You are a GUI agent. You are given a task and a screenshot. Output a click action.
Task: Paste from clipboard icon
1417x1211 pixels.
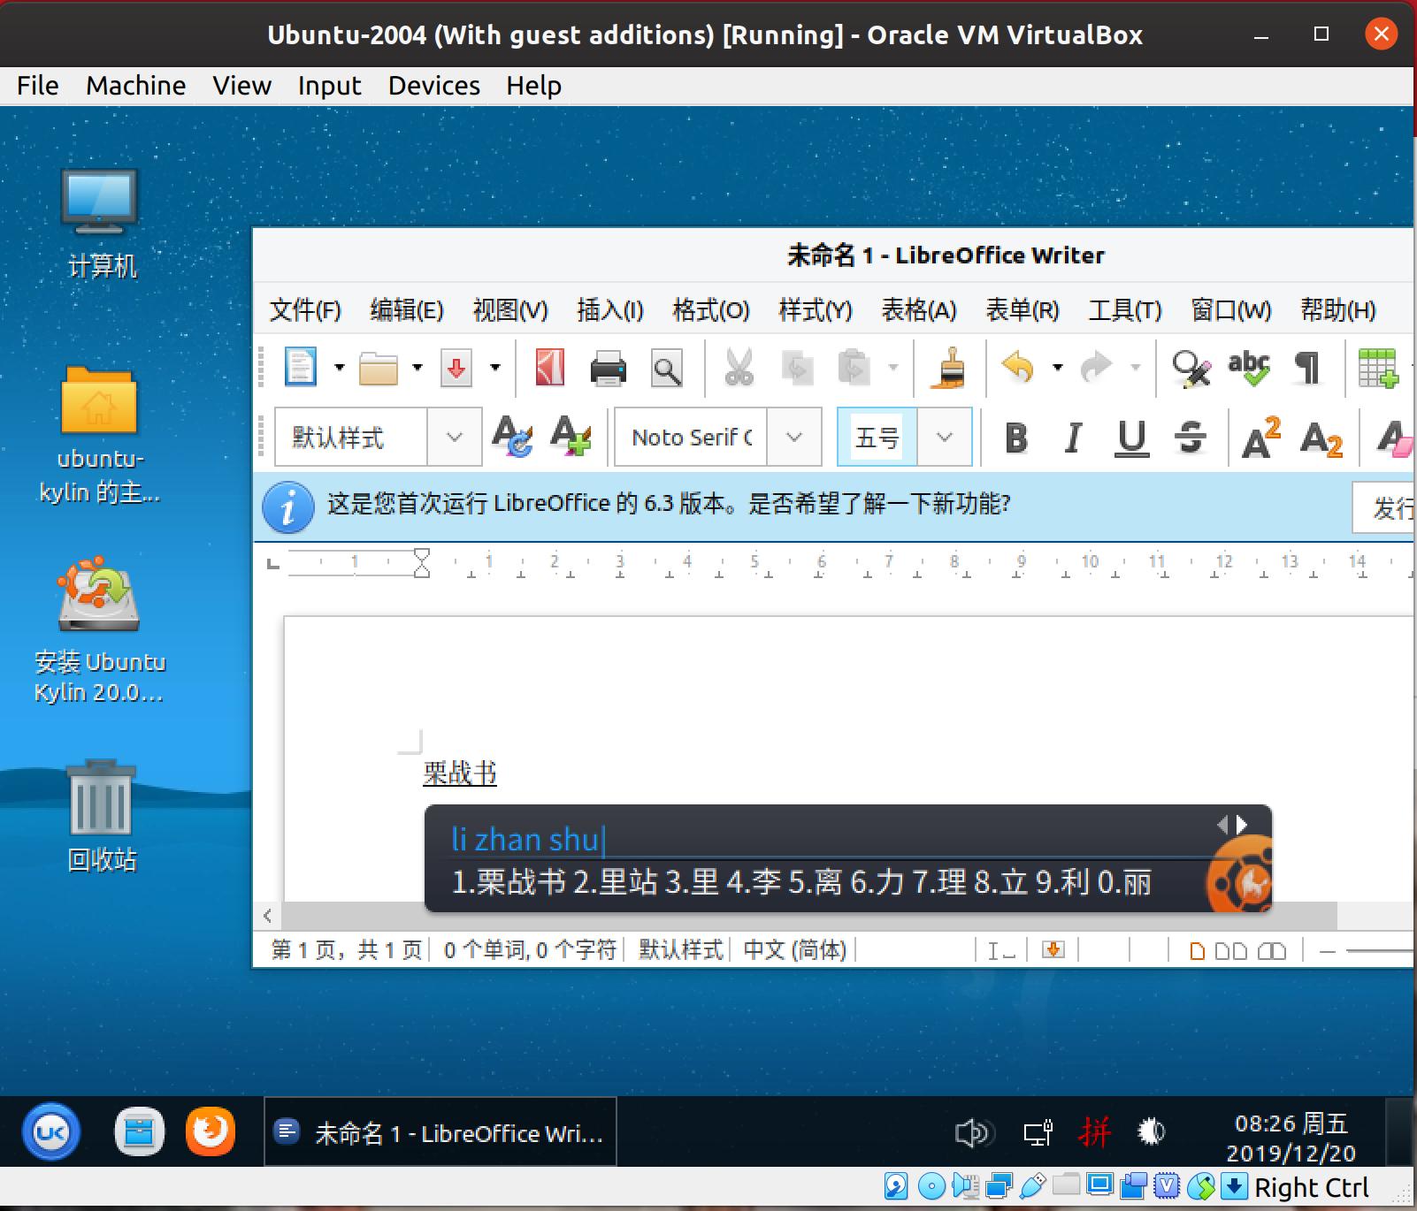854,368
